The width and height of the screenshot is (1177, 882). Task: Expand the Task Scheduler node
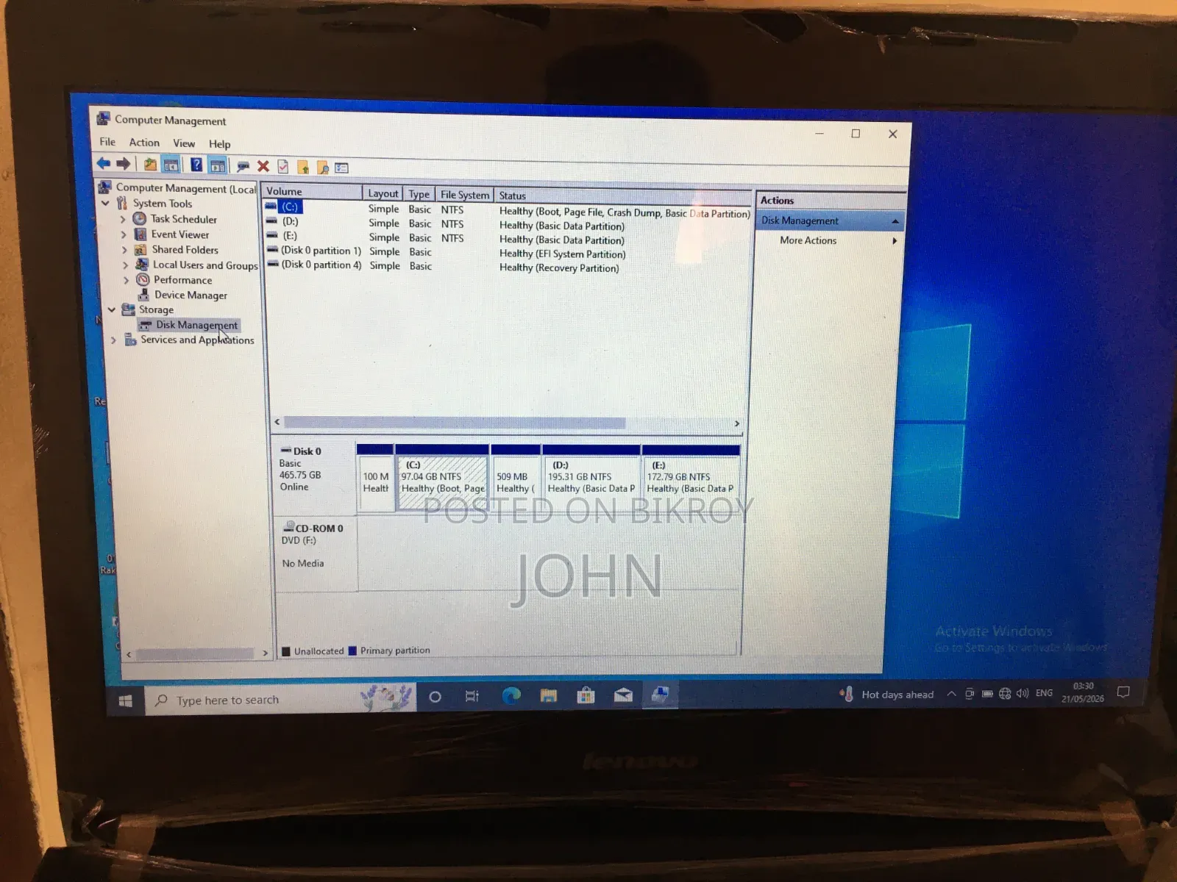pyautogui.click(x=123, y=219)
